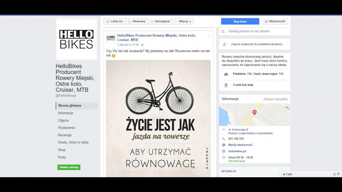The image size is (342, 192).
Task: Open Posty in the sidebar menu
Action: pyautogui.click(x=62, y=157)
